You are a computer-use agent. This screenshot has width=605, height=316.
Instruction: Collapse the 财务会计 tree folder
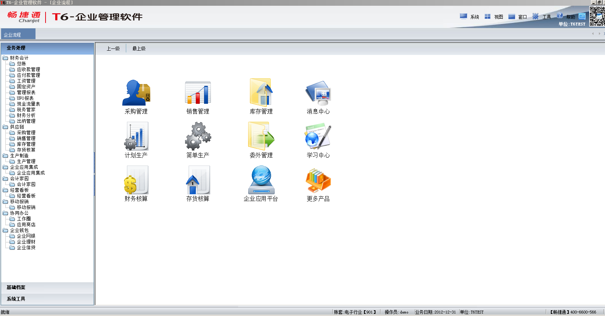15,58
